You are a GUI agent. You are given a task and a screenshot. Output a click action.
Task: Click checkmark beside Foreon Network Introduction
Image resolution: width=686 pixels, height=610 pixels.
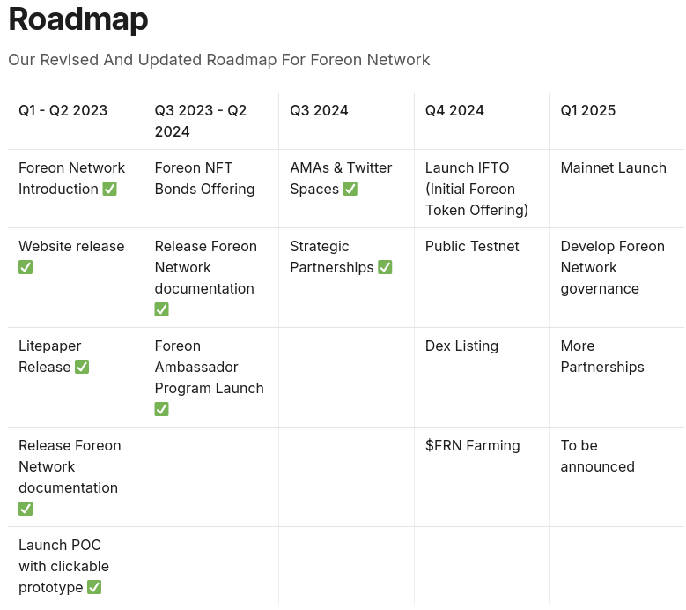pyautogui.click(x=109, y=190)
